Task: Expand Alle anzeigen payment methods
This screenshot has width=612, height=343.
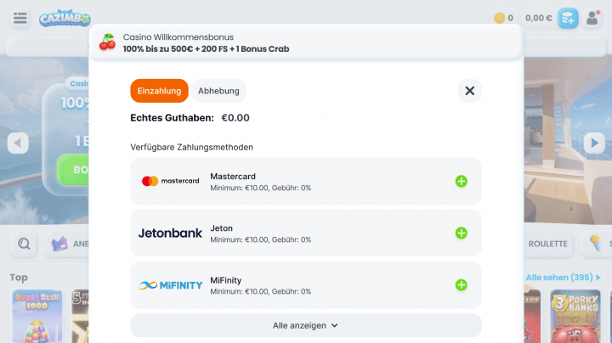Action: 306,325
